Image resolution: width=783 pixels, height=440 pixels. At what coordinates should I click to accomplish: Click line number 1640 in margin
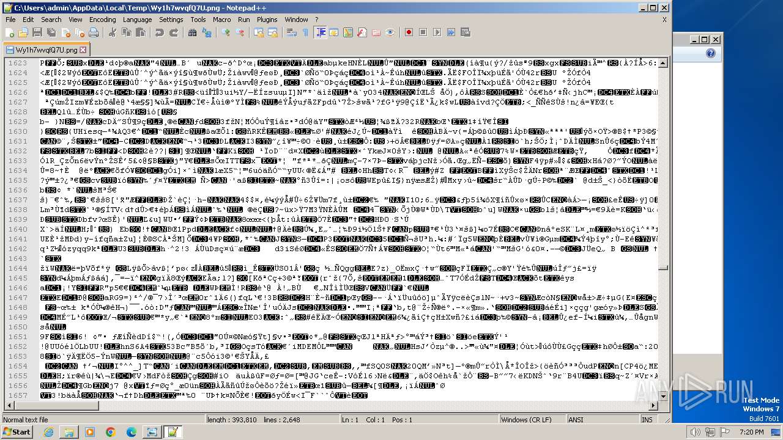coord(18,229)
